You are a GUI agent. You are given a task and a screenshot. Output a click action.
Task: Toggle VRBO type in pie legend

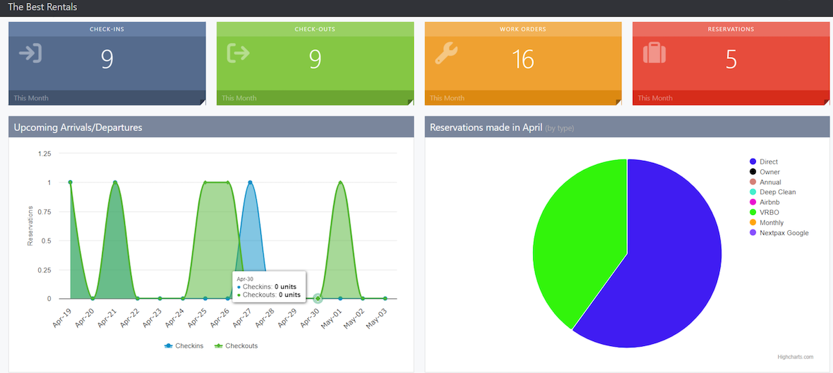(768, 213)
